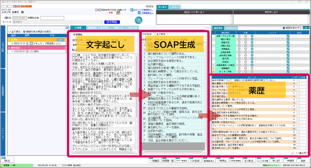This screenshot has height=168, width=311.
Task: Check the 書込完了 checkbox
Action: (x=297, y=153)
